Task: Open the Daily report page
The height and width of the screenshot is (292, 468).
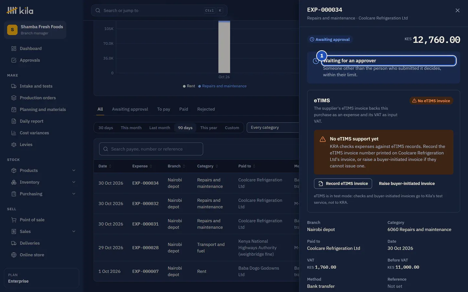Action: (42, 121)
